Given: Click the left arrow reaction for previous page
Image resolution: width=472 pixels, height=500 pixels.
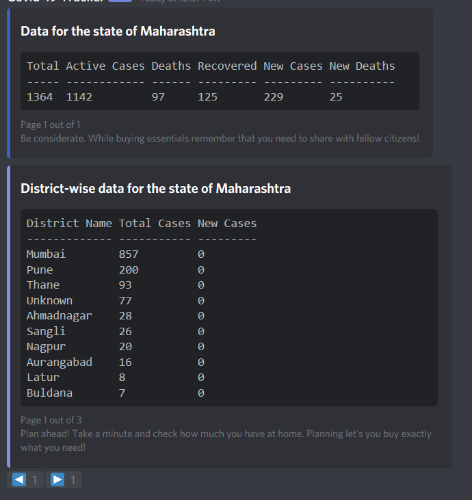Looking at the screenshot, I should [x=25, y=479].
